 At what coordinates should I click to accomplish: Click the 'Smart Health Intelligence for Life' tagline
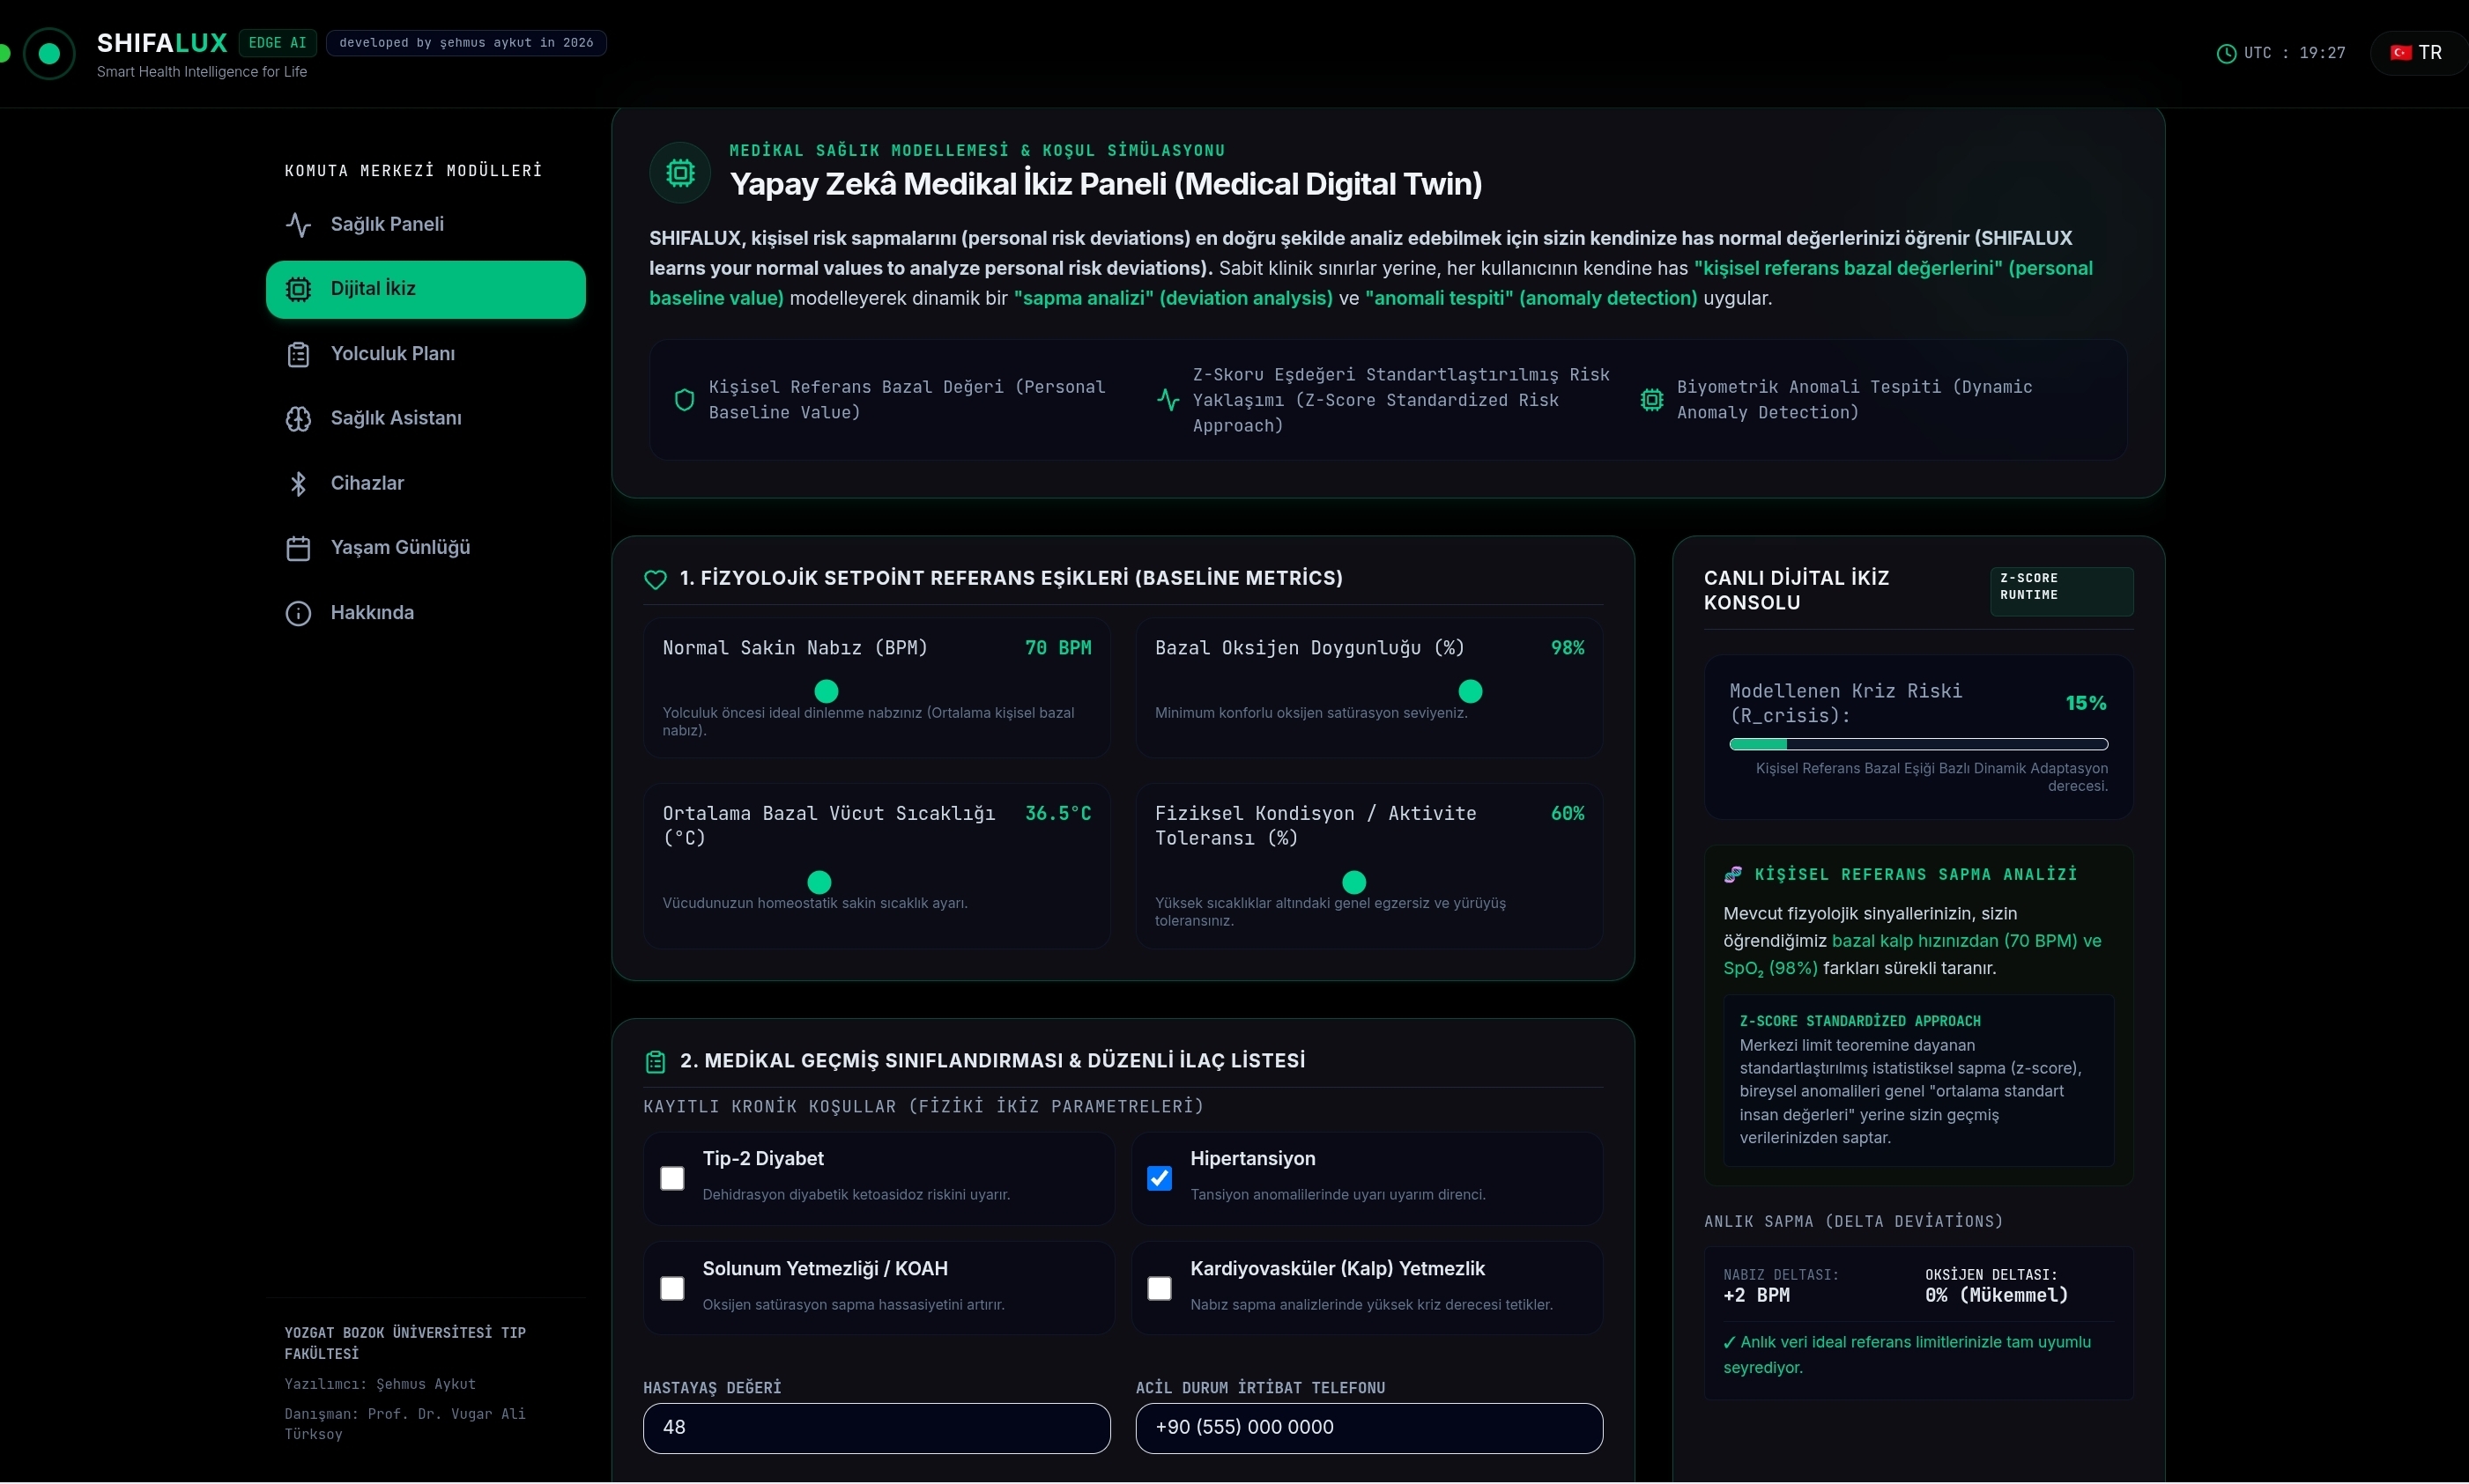click(202, 72)
